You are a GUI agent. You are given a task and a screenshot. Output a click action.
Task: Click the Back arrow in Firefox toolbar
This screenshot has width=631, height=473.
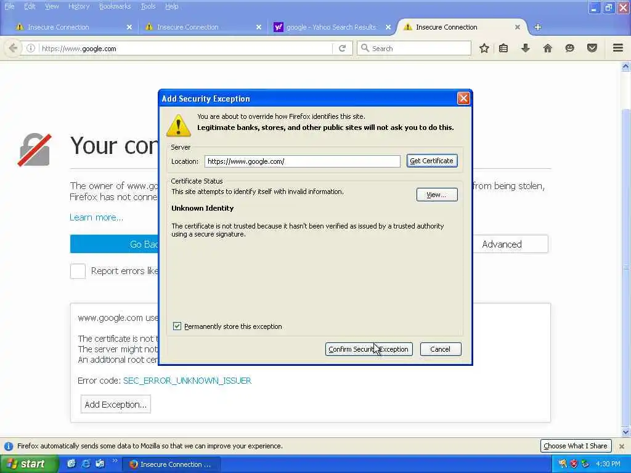point(13,48)
